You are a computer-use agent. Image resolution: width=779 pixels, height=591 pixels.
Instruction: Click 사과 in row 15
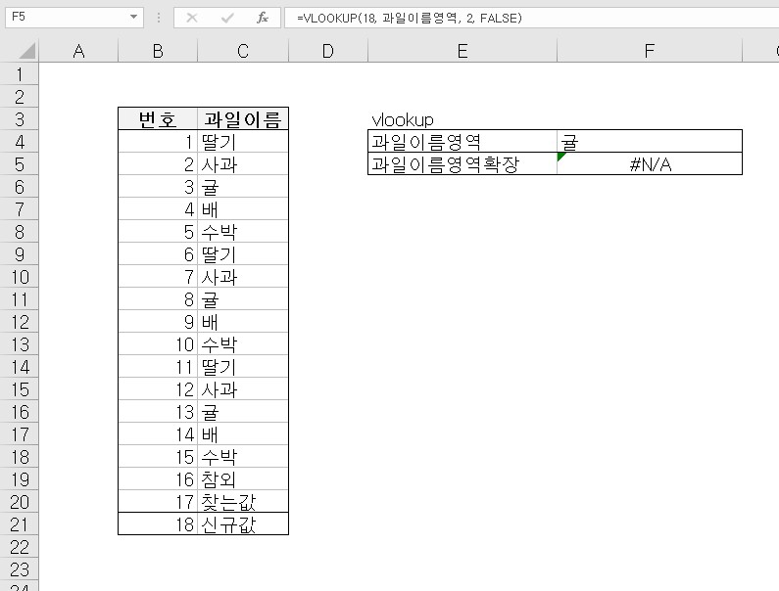point(243,389)
